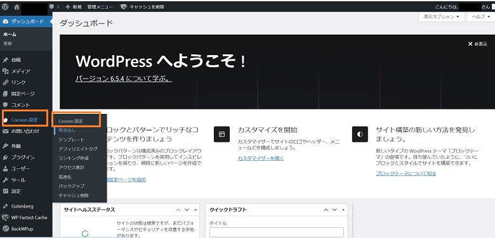Screen dimensions: 495x238
Task: Click the pencil icon next to Gutenberg
Action: tap(5, 206)
